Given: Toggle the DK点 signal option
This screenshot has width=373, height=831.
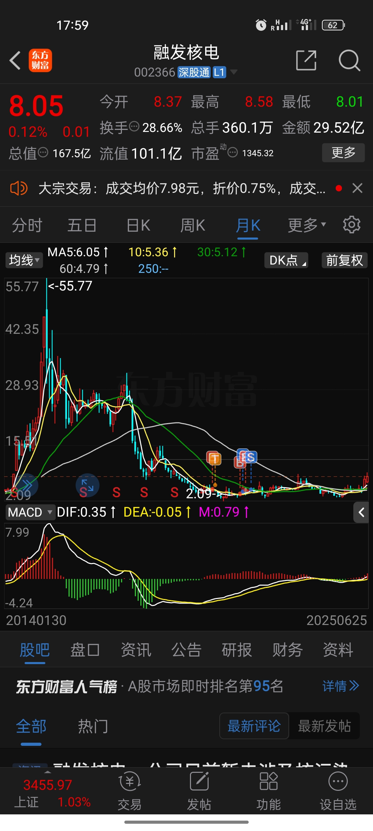Looking at the screenshot, I should click(x=286, y=260).
